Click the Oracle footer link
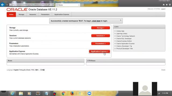 163,70
